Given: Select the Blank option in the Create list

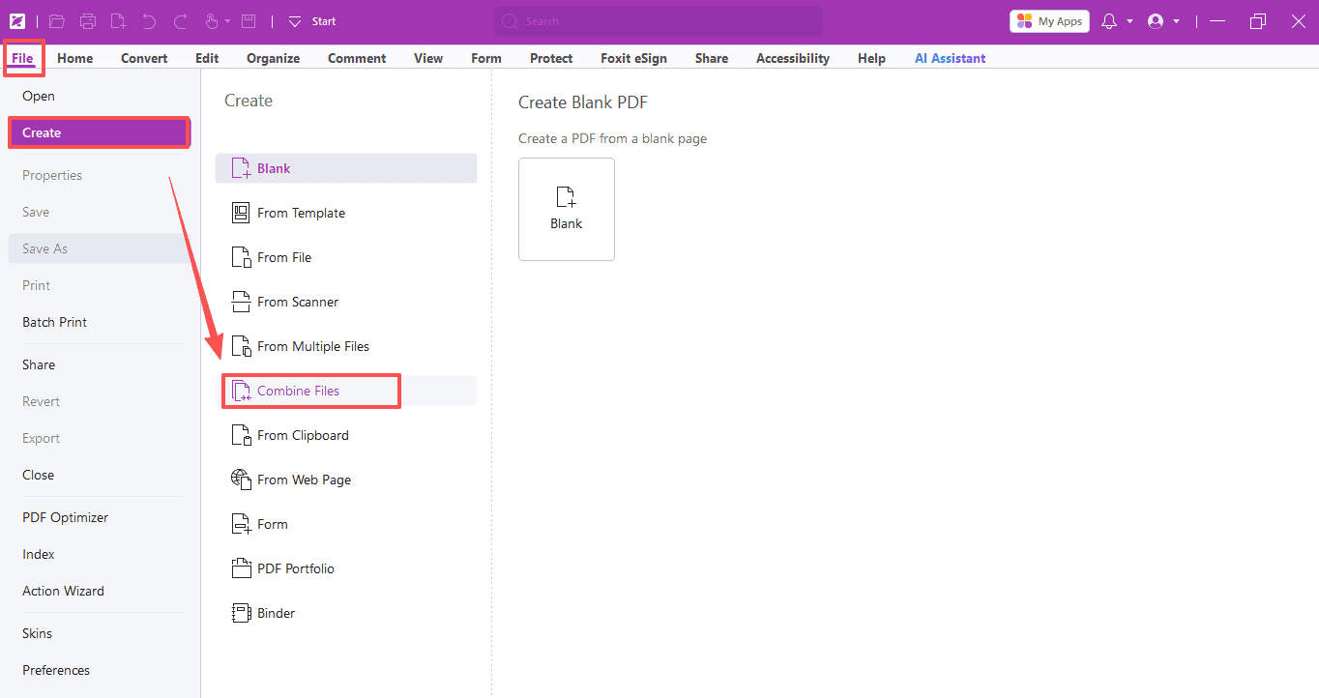Looking at the screenshot, I should (346, 168).
